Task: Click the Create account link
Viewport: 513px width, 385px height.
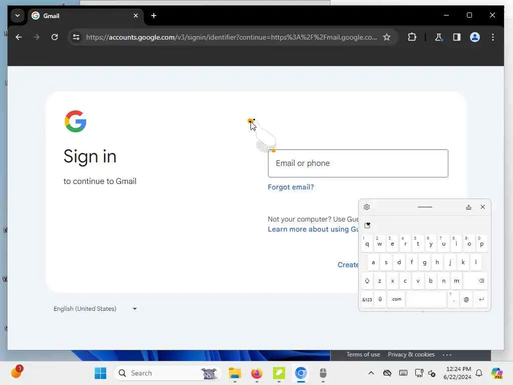Action: coord(348,265)
